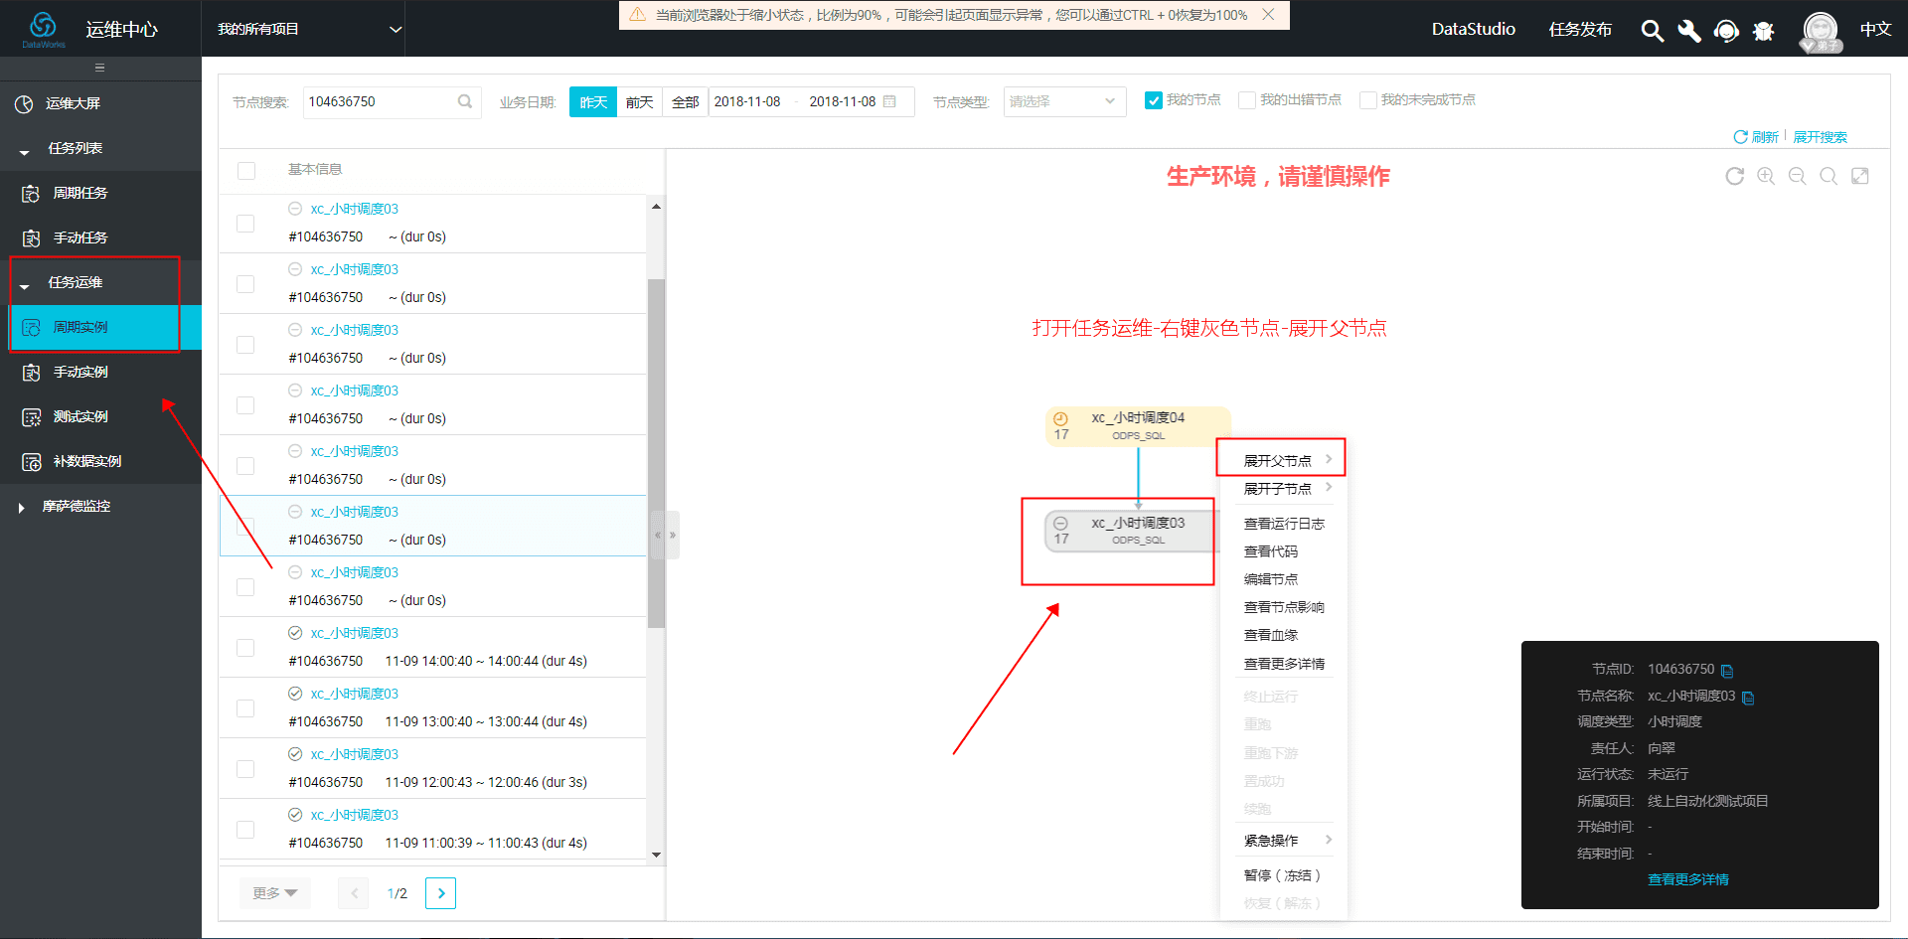Viewport: 1908px width, 939px height.
Task: Refresh the DAG graph view
Action: (x=1734, y=176)
